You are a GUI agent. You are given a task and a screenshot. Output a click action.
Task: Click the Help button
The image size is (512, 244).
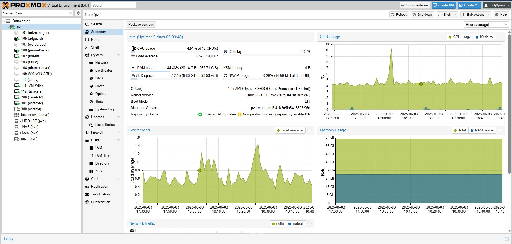pos(501,15)
